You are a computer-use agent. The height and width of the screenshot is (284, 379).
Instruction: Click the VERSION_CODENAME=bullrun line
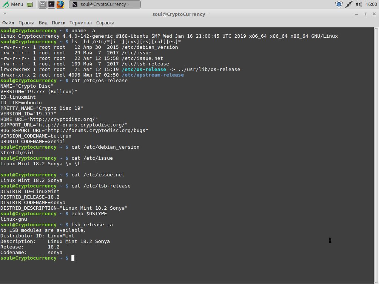tap(36, 136)
